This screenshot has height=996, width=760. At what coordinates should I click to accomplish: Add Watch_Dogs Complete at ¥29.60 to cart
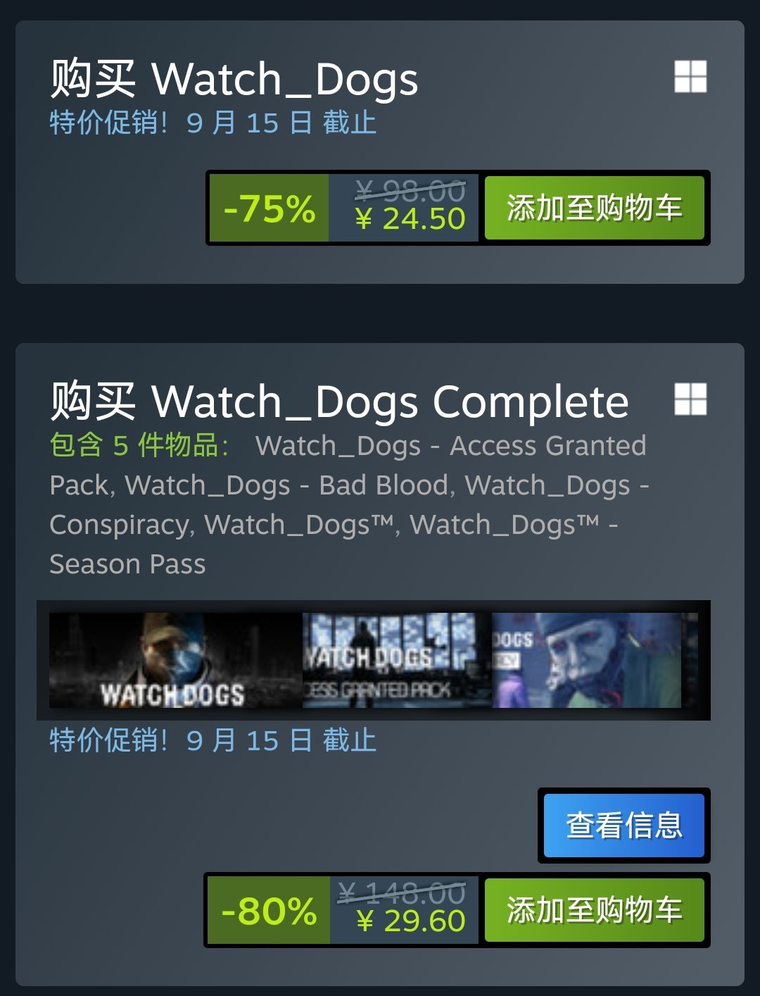[x=595, y=910]
